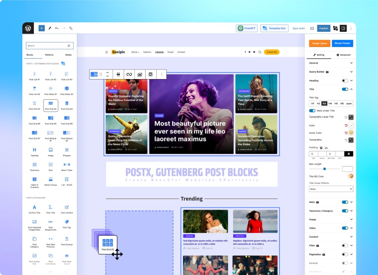Screen dimensions: 378x275
Task: Click the blue block inserter plus icon
Action: 42,28
